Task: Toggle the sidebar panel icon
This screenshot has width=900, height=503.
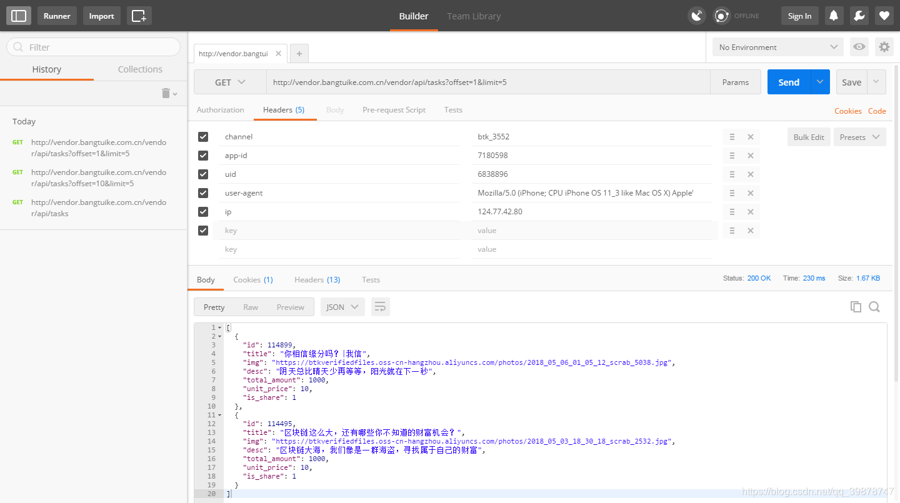Action: point(19,16)
